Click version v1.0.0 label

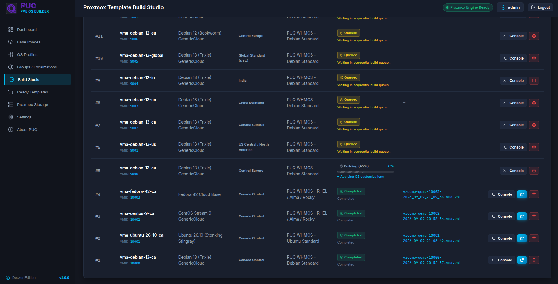tap(64, 278)
